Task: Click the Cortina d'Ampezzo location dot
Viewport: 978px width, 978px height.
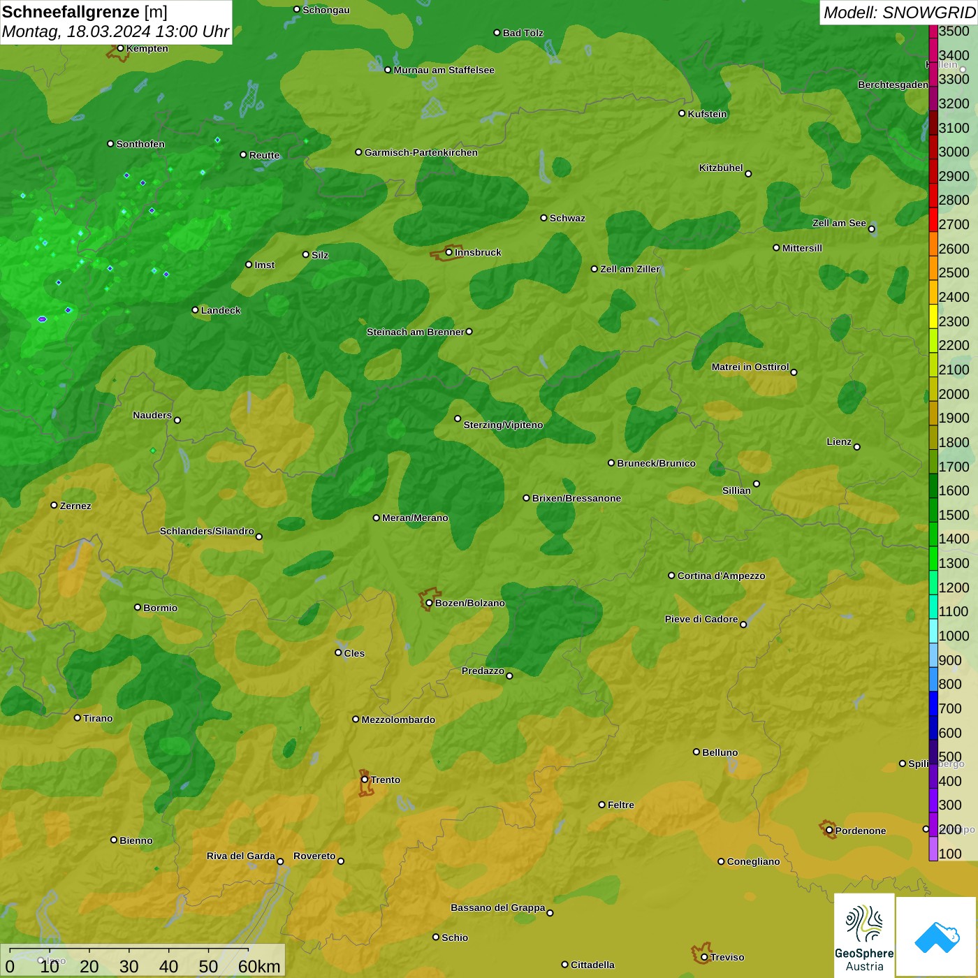Action: [x=671, y=576]
